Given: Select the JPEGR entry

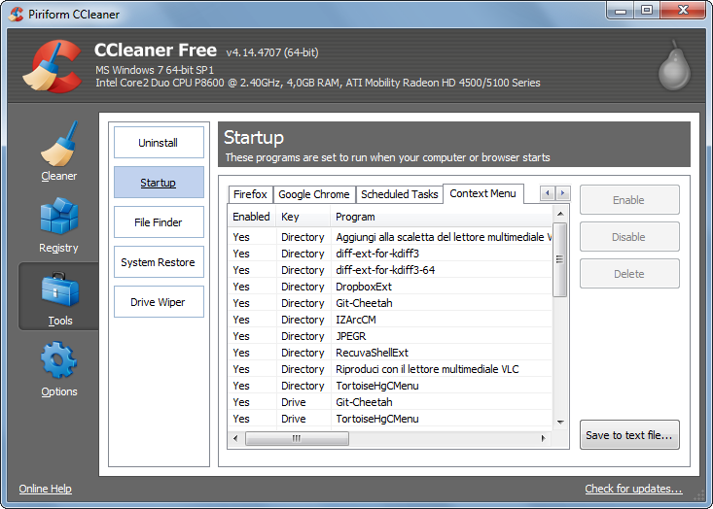Looking at the screenshot, I should point(390,336).
